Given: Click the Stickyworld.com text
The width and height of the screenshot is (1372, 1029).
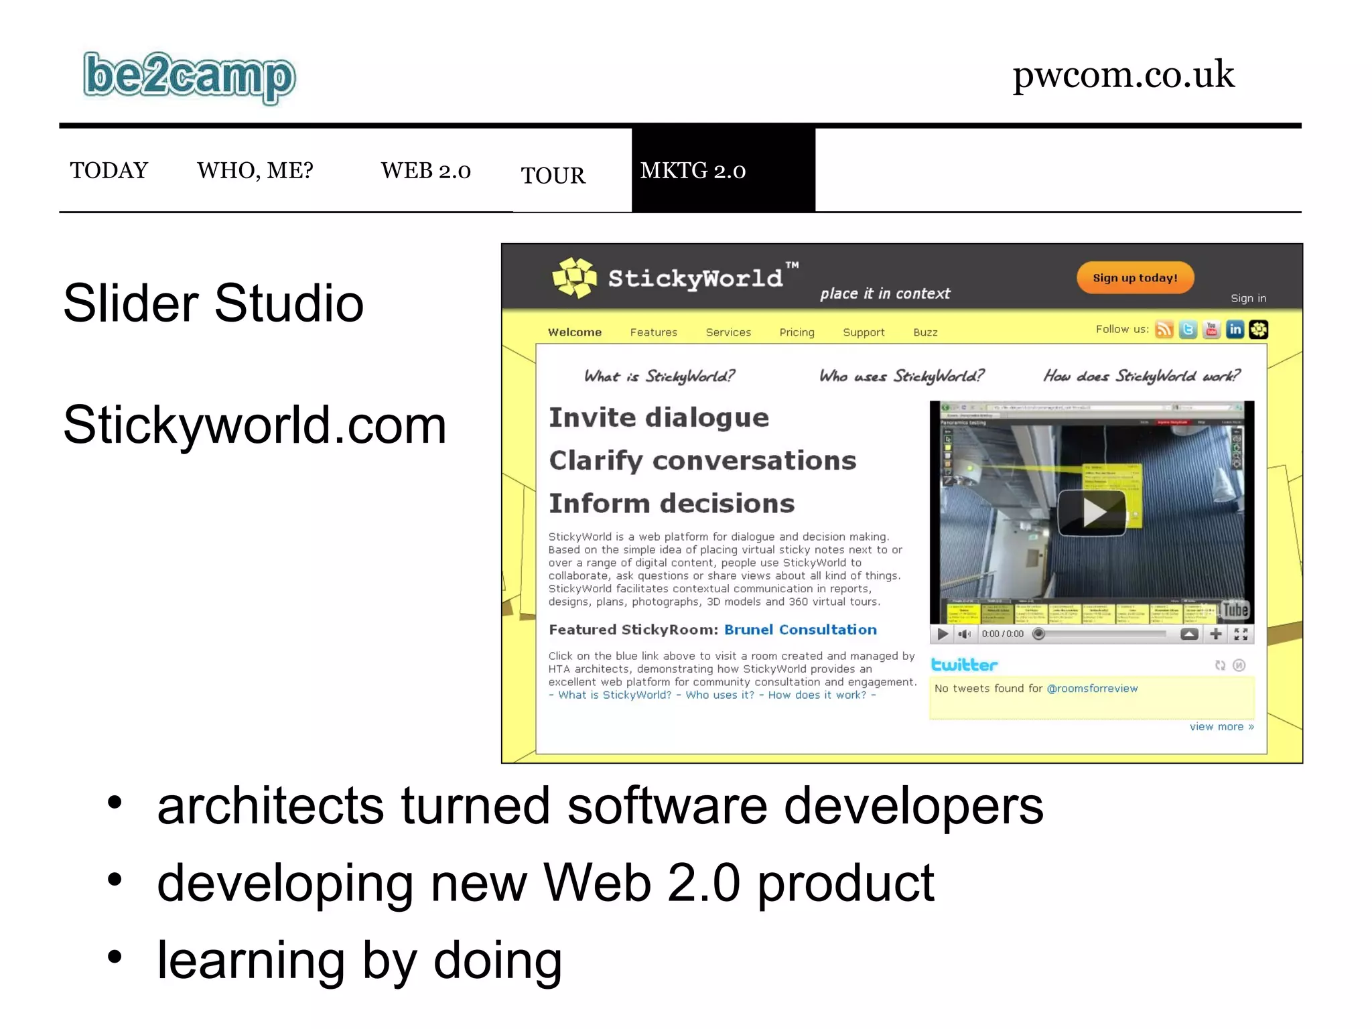Looking at the screenshot, I should 255,427.
